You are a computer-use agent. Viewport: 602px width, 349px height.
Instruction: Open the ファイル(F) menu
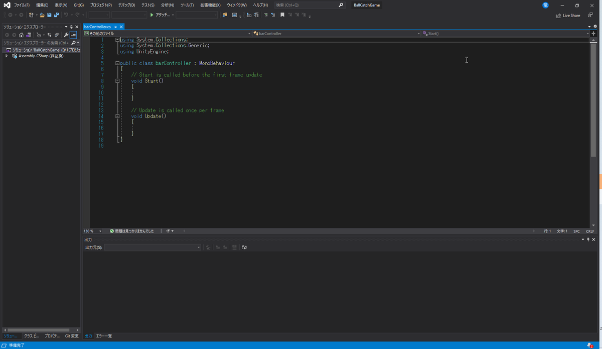[22, 5]
